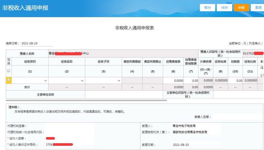Click the 受理日期 date field
The image size is (264, 150).
196,145
